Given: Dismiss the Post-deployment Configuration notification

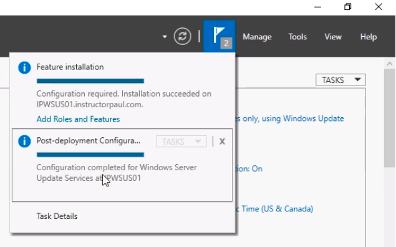Looking at the screenshot, I should [222, 141].
